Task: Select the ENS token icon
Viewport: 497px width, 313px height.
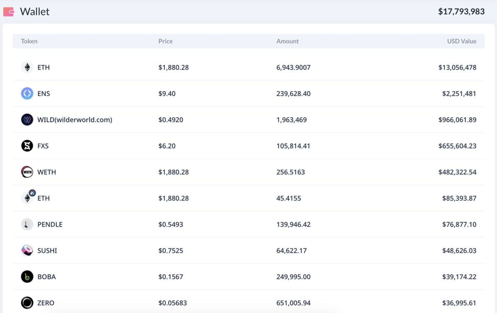Action: (x=27, y=94)
